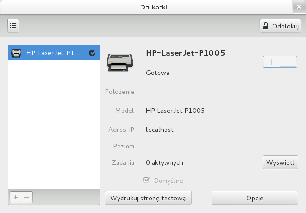The image size is (306, 213).
Task: Click the Odblokuj padlock button
Action: (x=280, y=26)
